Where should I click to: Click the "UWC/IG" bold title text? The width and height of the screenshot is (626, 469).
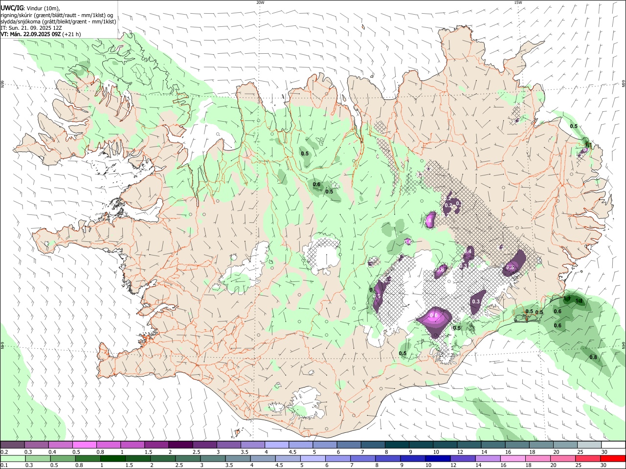12,8
